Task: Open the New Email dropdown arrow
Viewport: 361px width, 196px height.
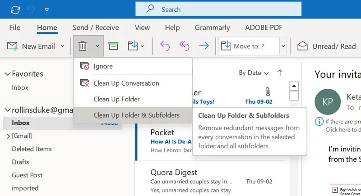Action: [x=62, y=46]
